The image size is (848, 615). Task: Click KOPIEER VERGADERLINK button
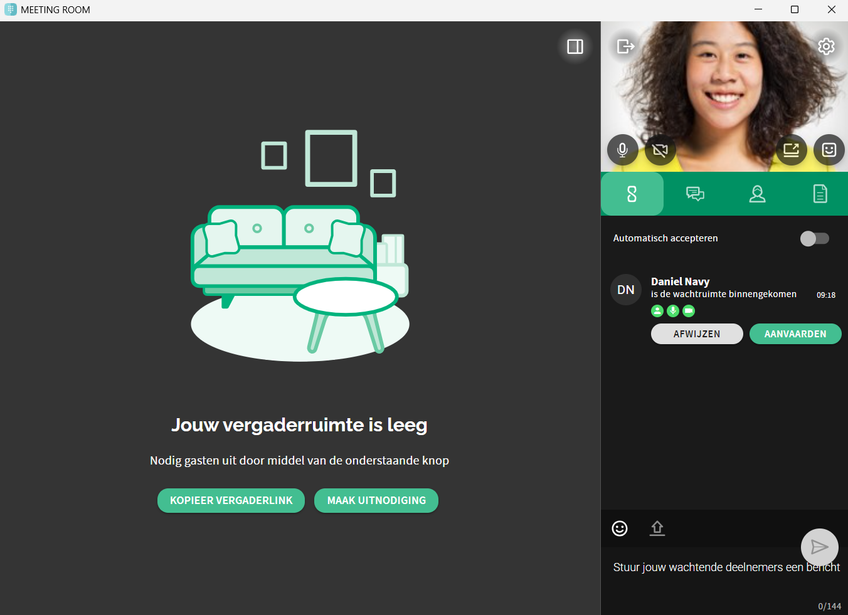tap(231, 501)
